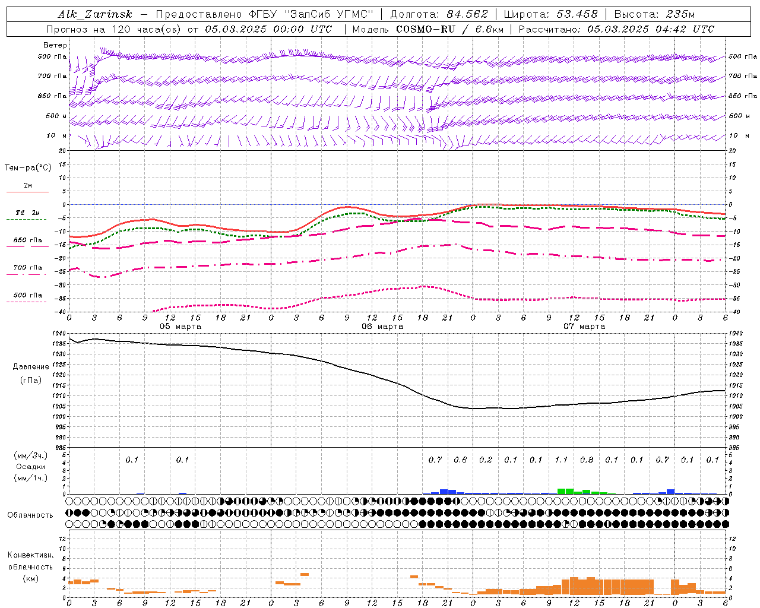The image size is (760, 608).
Task: Click the Широта: 53.458 value
Action: pyautogui.click(x=550, y=14)
